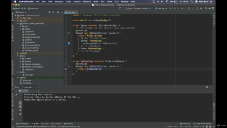
Task: Open the TODO tool button
Action: (45, 124)
